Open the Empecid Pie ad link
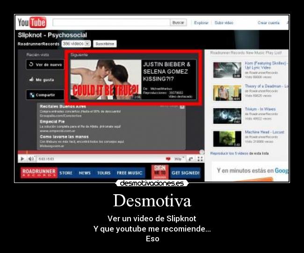Image resolution: width=304 pixels, height=253 pixels. tap(52, 121)
